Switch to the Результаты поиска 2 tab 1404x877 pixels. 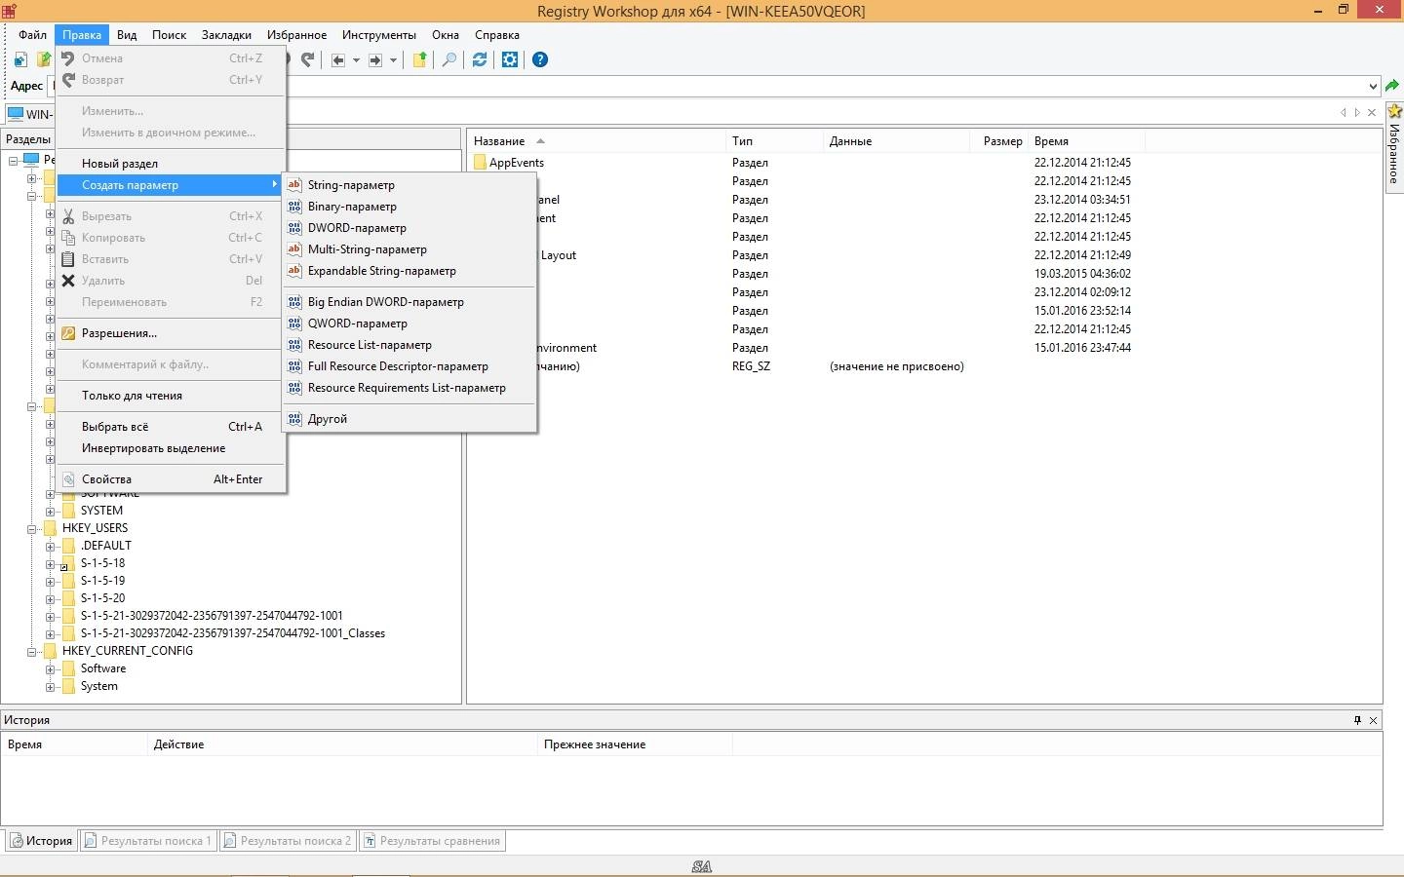coord(289,841)
